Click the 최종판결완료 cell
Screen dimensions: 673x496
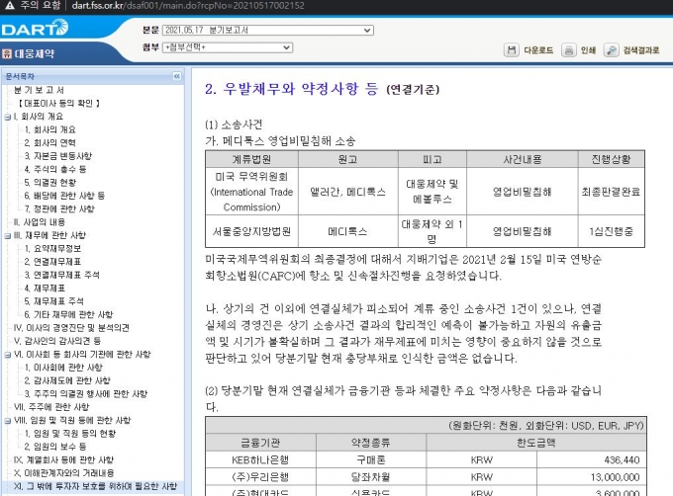tap(611, 192)
